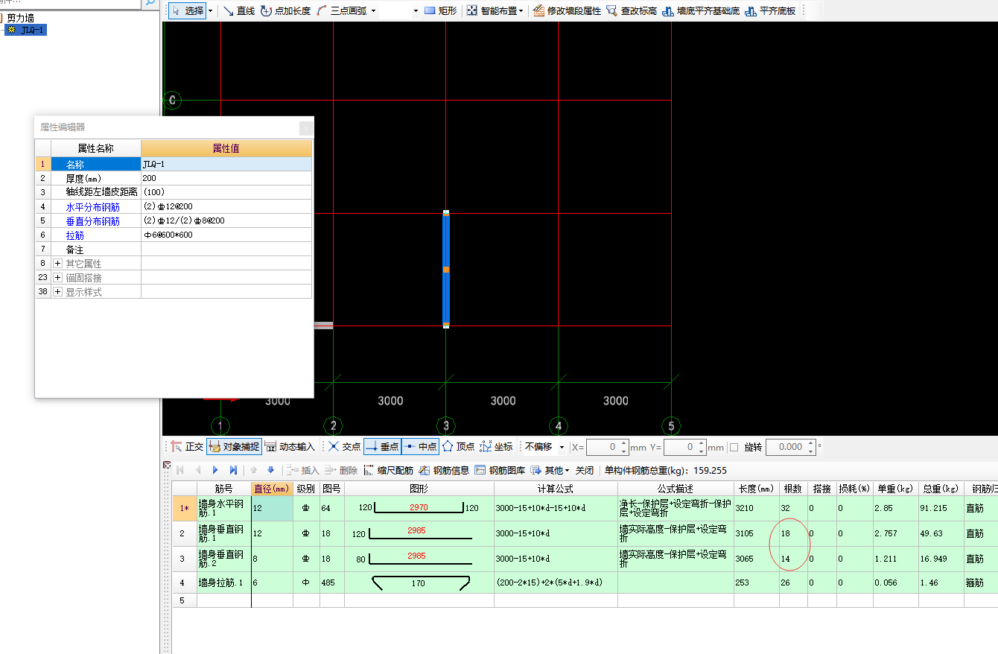Select the 墙身拉筋.1 row name cell
The width and height of the screenshot is (998, 654).
223,583
